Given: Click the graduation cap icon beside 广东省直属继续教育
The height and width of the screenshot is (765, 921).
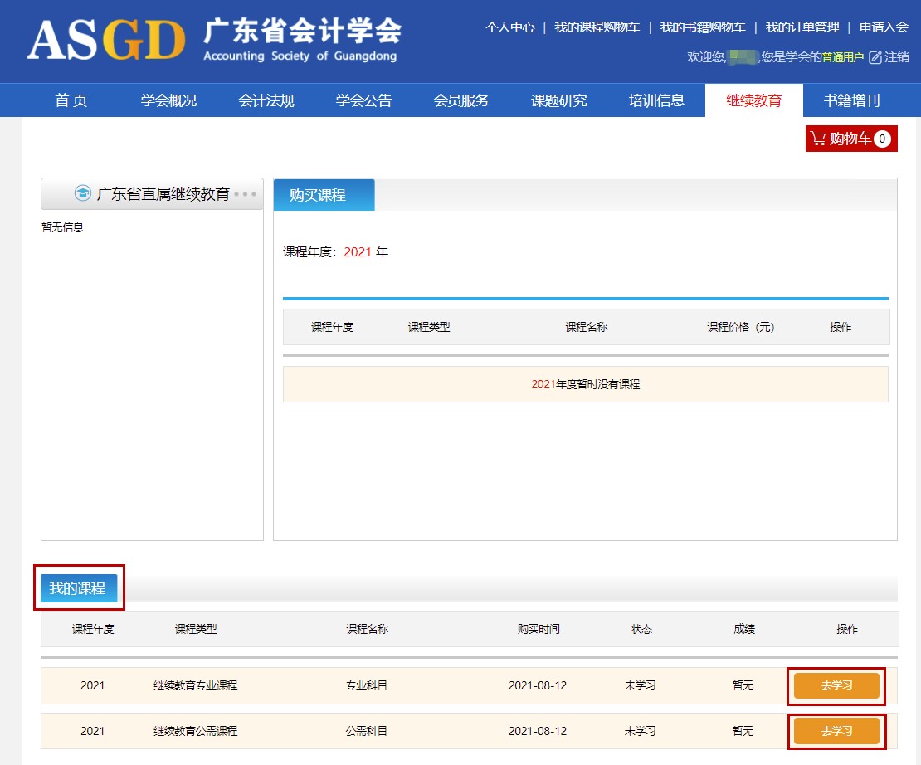Looking at the screenshot, I should point(83,193).
